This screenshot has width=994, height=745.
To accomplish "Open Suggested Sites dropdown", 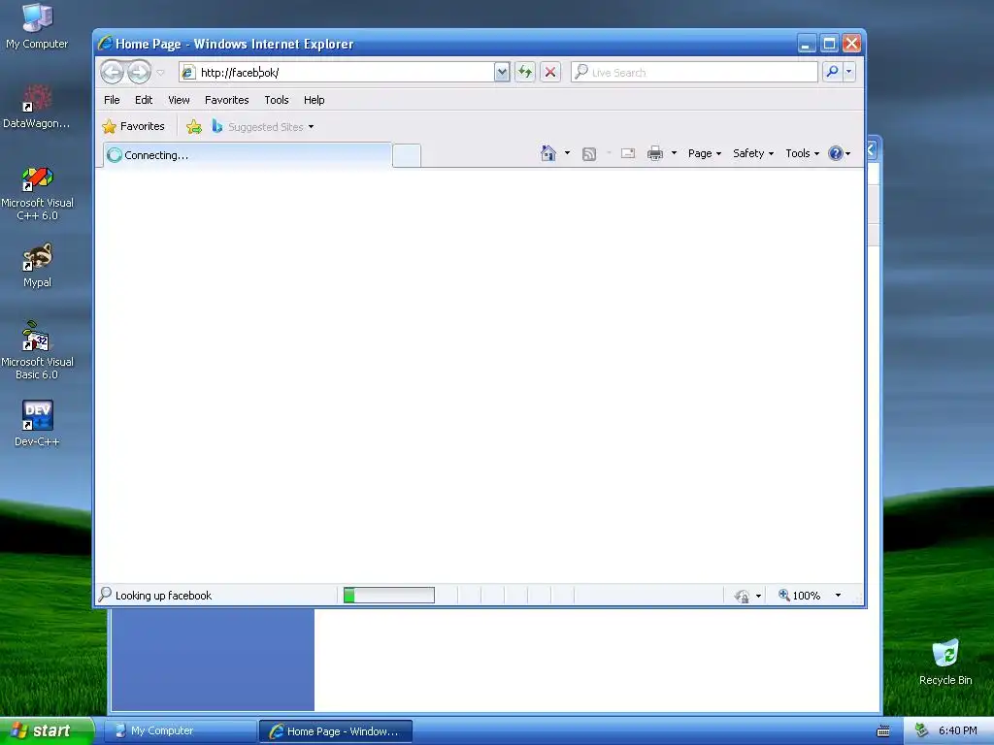I will point(263,127).
